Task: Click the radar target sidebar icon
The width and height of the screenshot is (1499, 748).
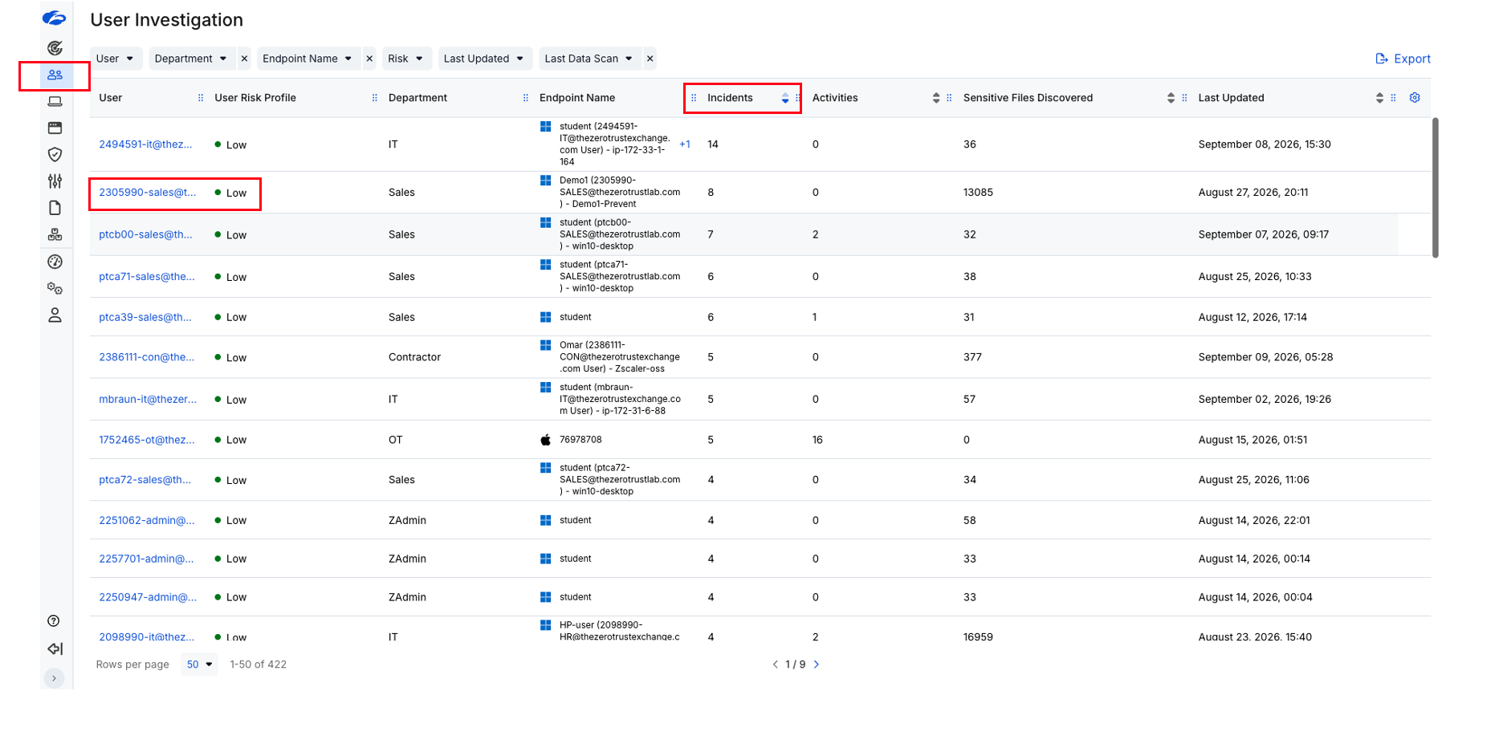Action: coord(55,48)
